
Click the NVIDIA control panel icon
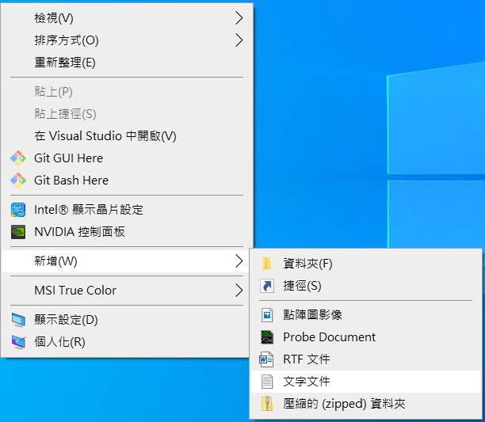point(18,232)
